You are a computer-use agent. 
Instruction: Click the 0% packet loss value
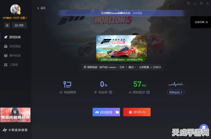click(x=103, y=84)
